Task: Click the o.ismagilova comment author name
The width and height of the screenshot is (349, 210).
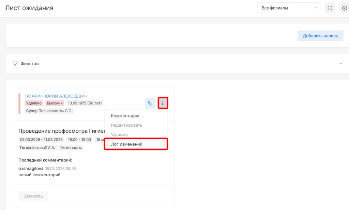Action: [31, 168]
